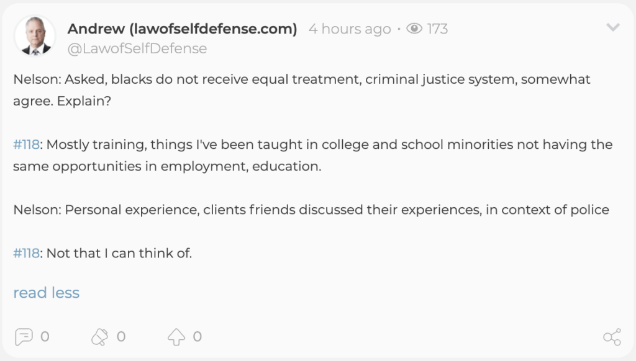Click the 173 view count
Image resolution: width=636 pixels, height=361 pixels.
tap(437, 29)
